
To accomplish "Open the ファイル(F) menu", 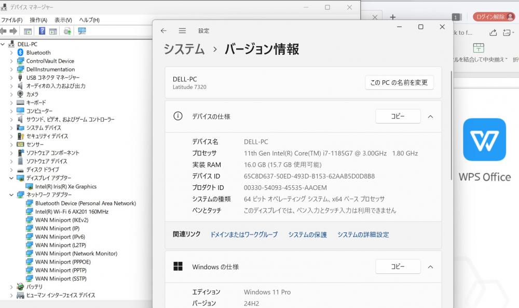I will pyautogui.click(x=12, y=20).
